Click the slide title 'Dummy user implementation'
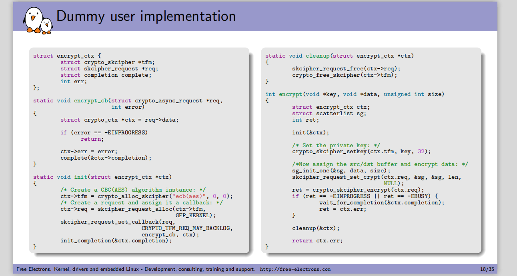The height and width of the screenshot is (276, 517). click(x=146, y=16)
